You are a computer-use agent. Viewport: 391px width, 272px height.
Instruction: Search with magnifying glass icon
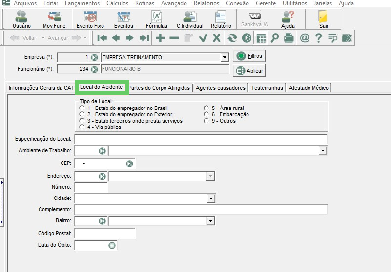274,38
